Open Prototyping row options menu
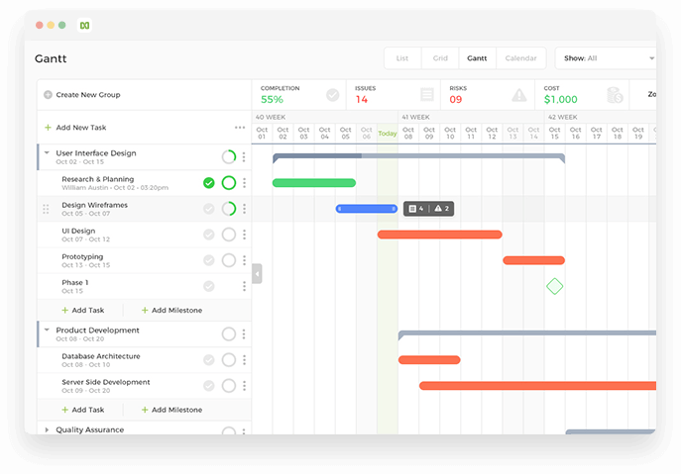681x474 pixels. (x=244, y=260)
